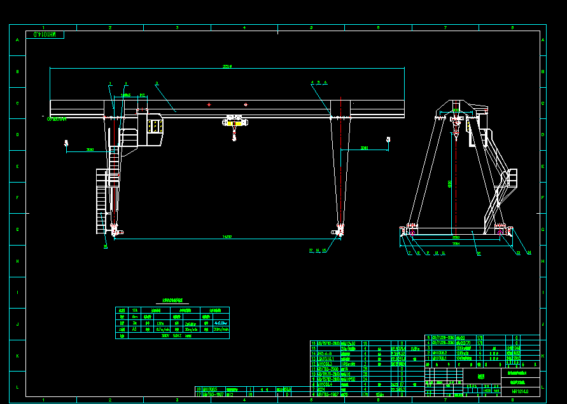Select the 14200 span dimension text

(227, 237)
